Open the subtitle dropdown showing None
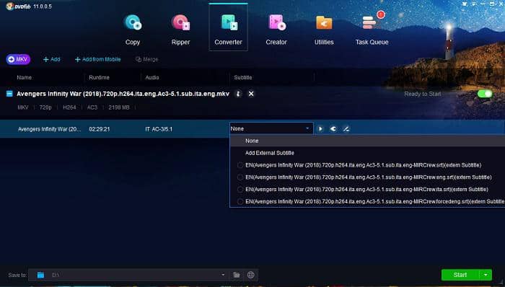This screenshot has width=505, height=287. (271, 128)
